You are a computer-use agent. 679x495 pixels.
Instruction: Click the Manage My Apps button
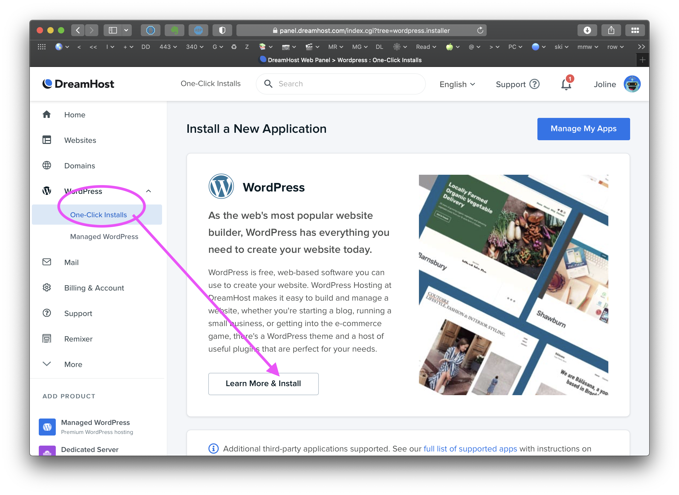(583, 129)
